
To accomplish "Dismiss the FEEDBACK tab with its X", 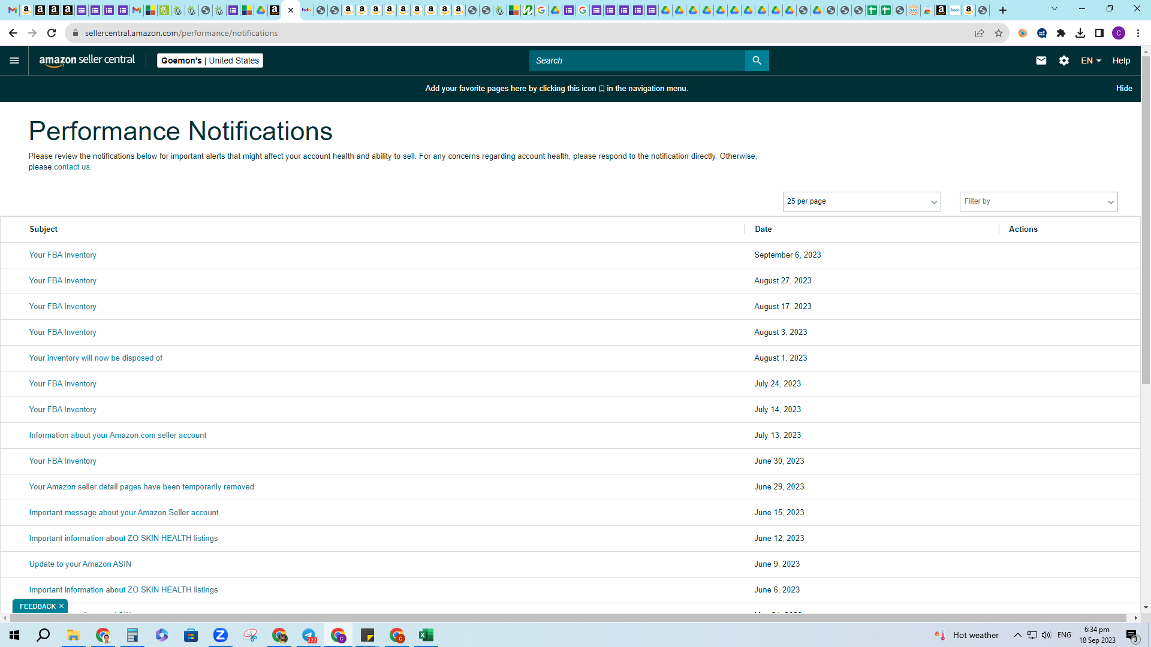I will point(61,606).
